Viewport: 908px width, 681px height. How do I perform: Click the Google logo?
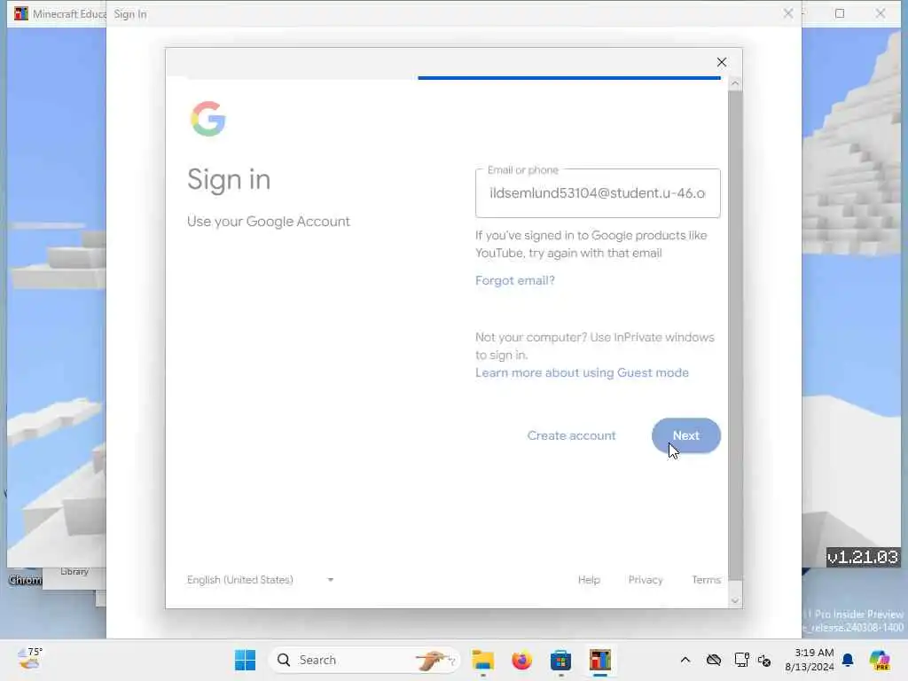point(207,119)
